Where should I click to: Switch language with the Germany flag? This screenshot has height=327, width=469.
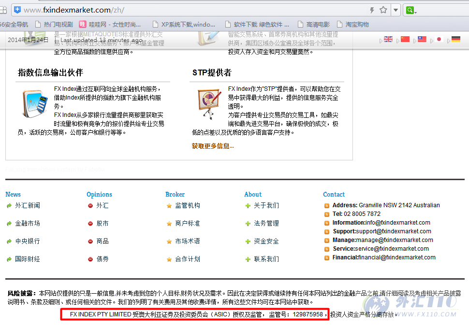(456, 39)
